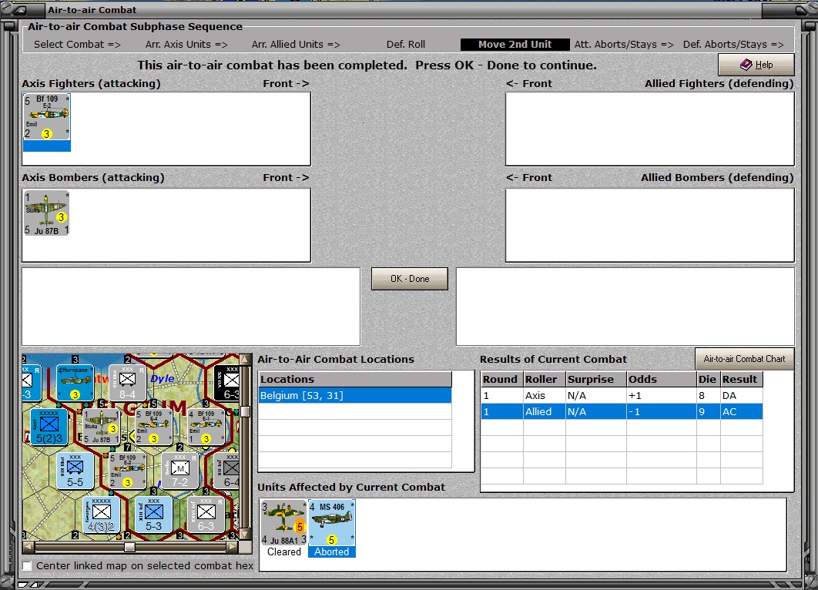Click the map vertical scrollbar thumb
Viewport: 818px width, 590px height.
[244, 411]
